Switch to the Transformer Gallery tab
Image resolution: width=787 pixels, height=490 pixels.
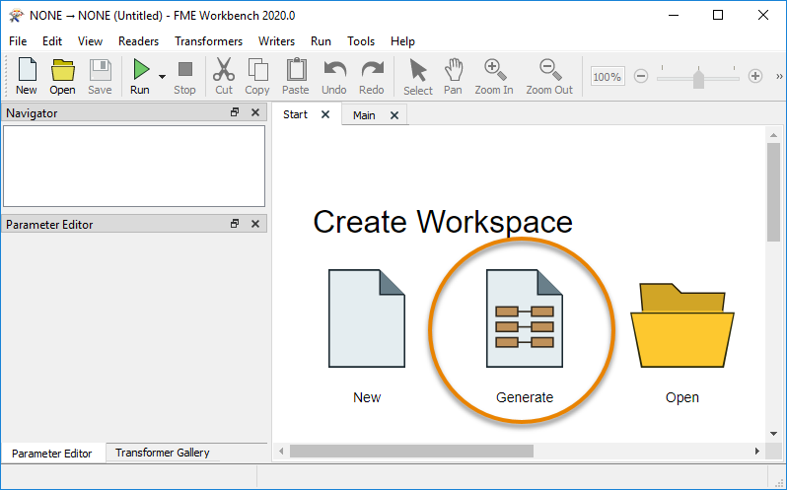[x=162, y=453]
